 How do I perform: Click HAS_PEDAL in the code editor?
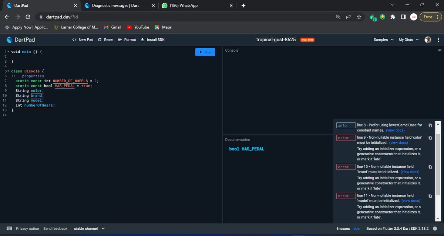[x=65, y=86]
